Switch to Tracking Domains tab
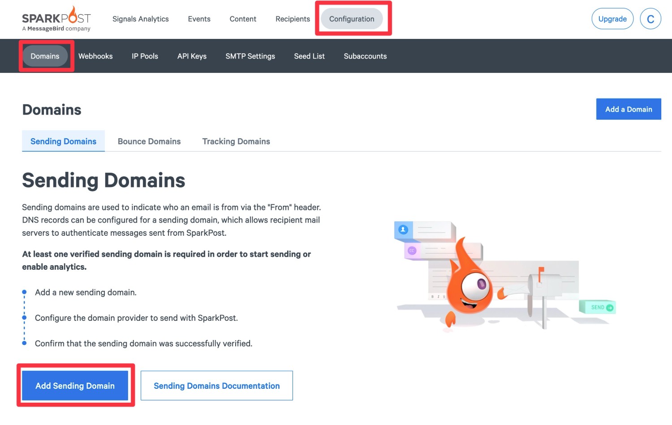The width and height of the screenshot is (672, 425). [236, 141]
